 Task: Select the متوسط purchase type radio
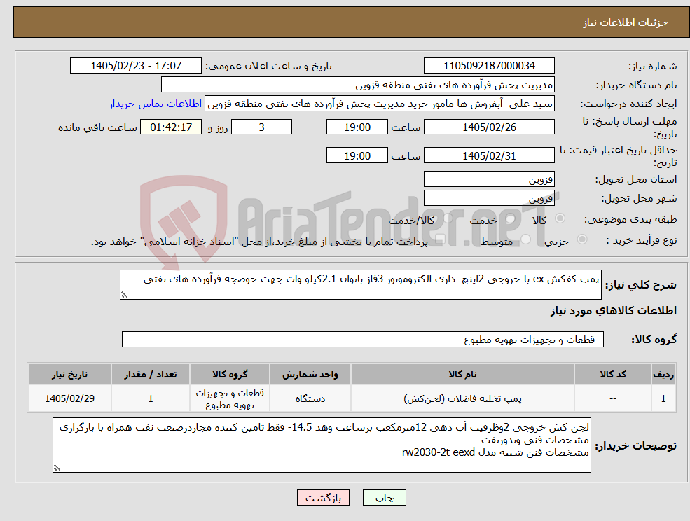(526, 239)
